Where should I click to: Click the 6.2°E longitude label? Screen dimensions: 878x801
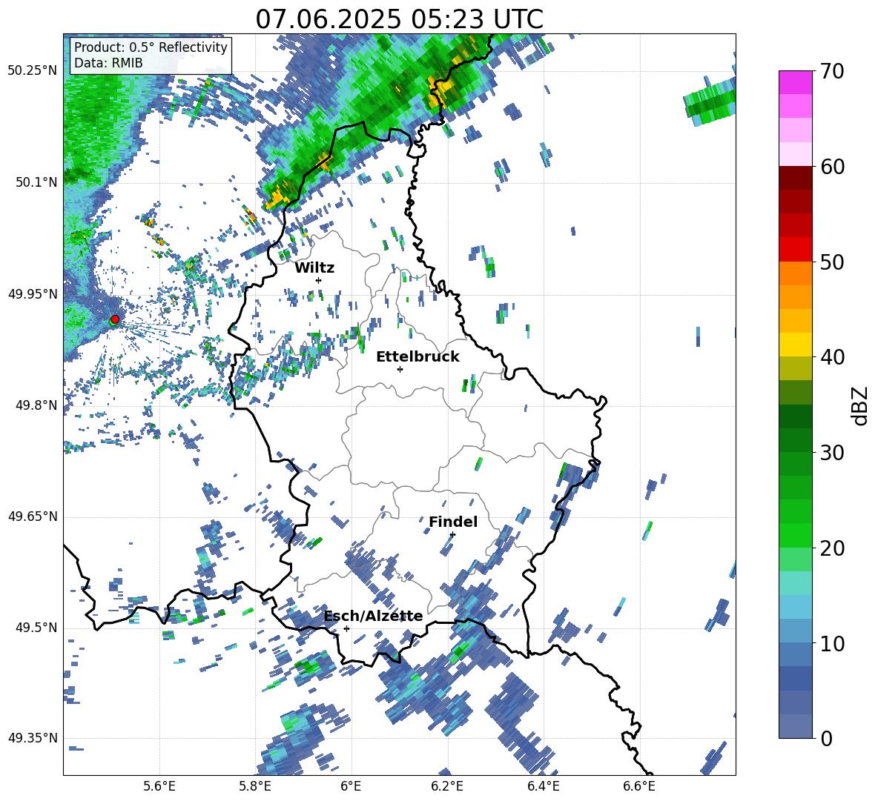tap(447, 786)
